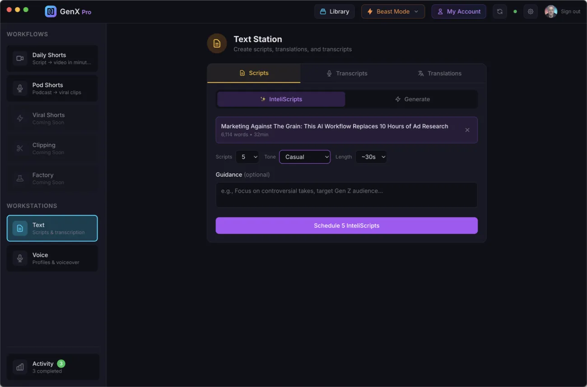Click the Daily Shorts video camera icon
587x387 pixels.
point(20,58)
